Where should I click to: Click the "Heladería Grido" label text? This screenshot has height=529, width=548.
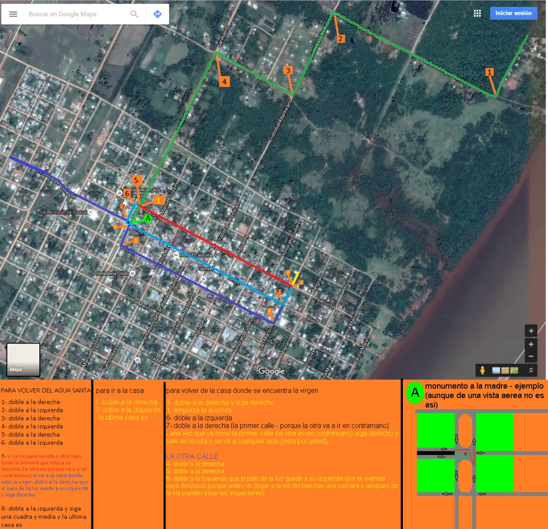tap(113, 273)
